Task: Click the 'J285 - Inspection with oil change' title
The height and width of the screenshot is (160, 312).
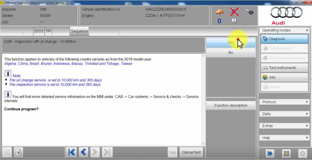Action: pyautogui.click(x=40, y=41)
